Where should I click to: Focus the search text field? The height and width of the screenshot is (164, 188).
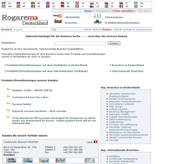[80, 43]
